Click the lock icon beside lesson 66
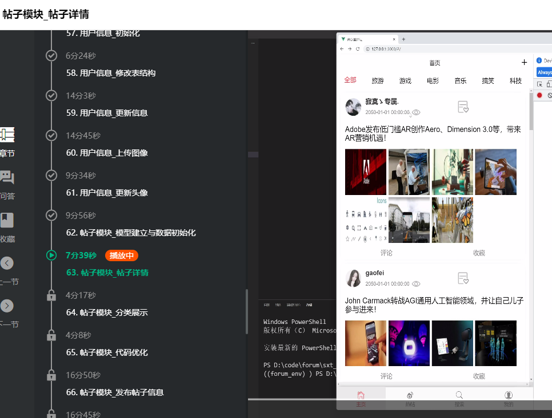 click(51, 375)
